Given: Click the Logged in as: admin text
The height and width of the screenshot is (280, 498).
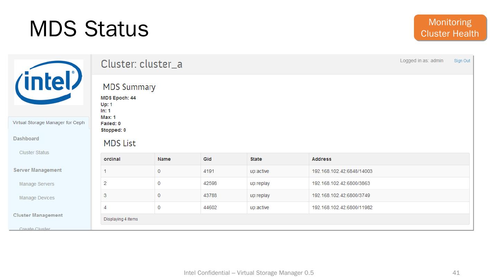Looking at the screenshot, I should click(x=422, y=60).
